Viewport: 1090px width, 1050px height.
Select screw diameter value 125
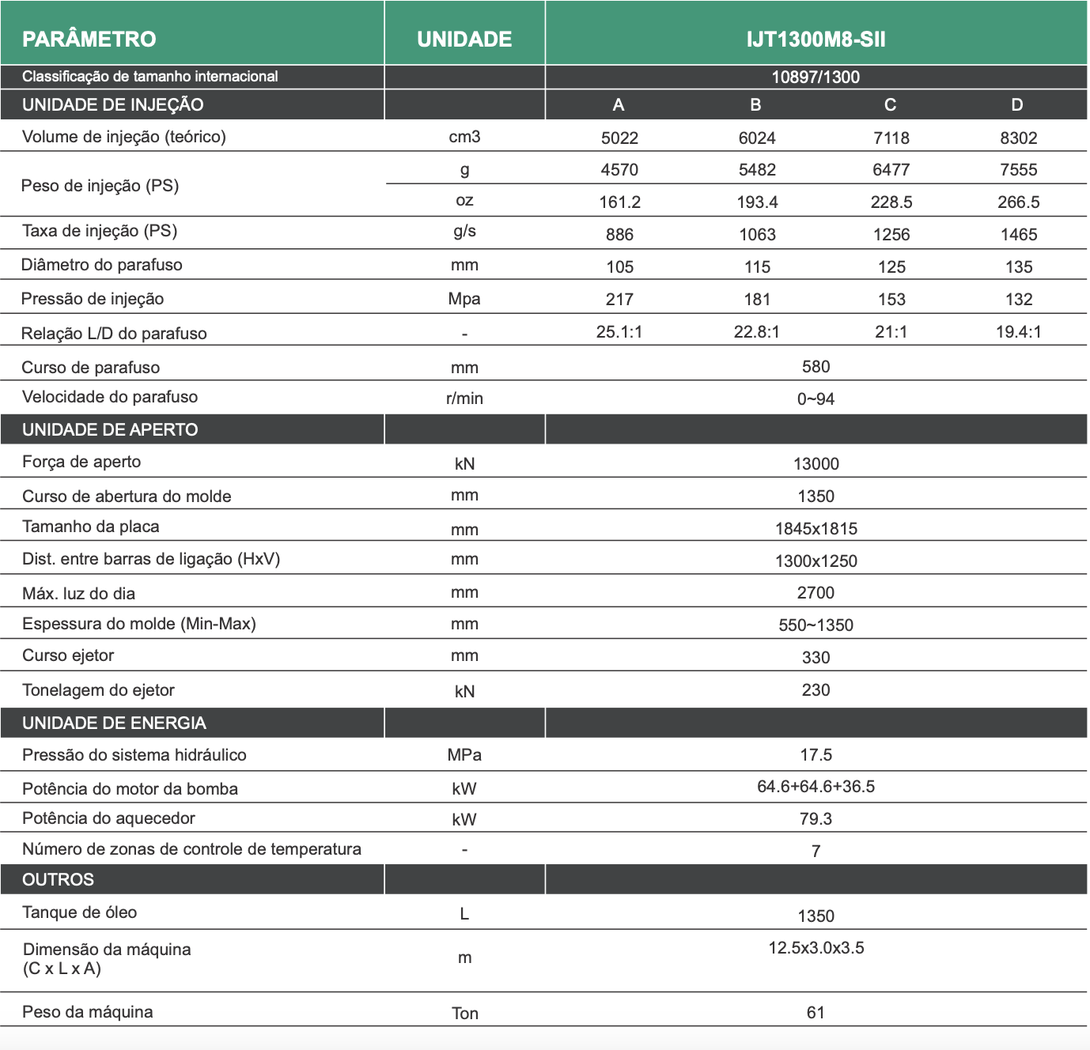coord(891,266)
